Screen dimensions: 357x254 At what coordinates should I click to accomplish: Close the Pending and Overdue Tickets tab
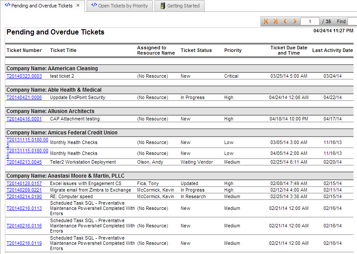pos(78,6)
